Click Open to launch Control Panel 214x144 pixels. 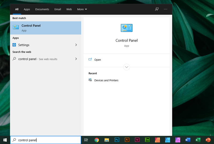click(x=127, y=60)
